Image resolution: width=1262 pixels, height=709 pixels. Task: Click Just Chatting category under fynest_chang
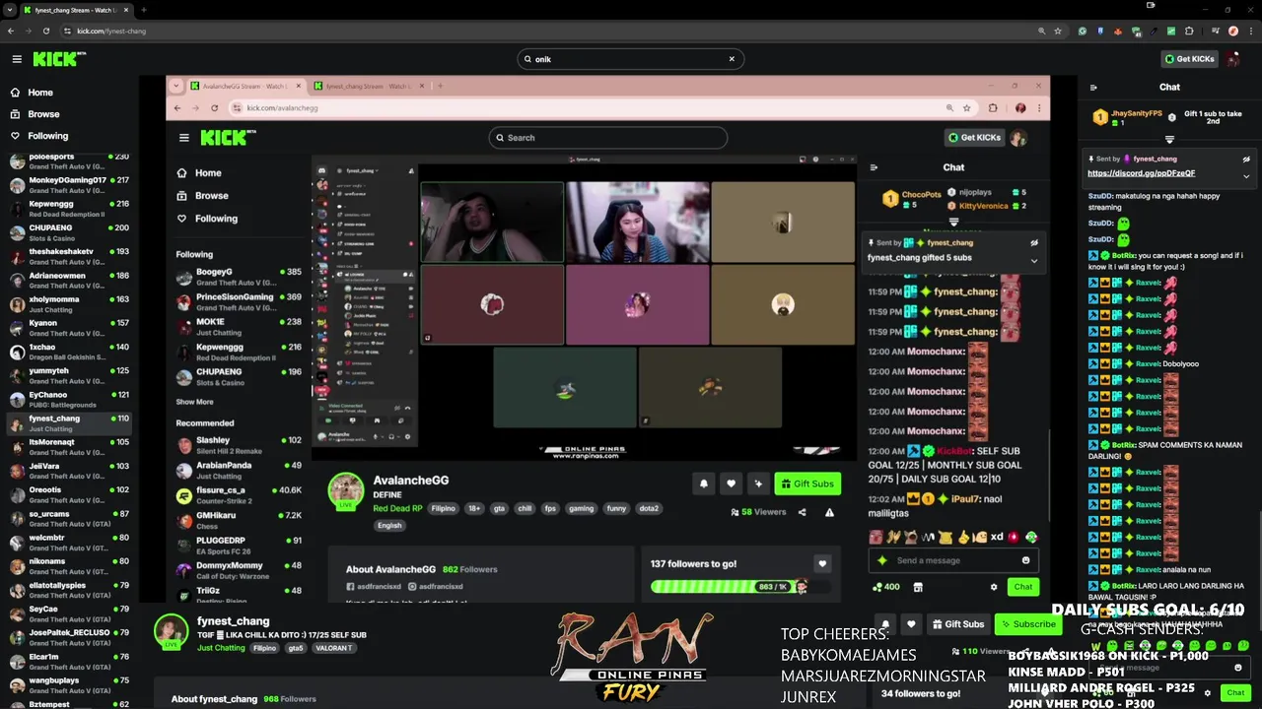click(x=221, y=648)
